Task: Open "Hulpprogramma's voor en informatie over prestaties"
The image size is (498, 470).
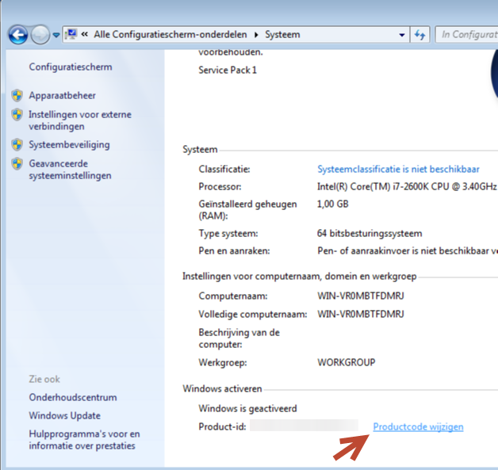Action: (x=84, y=440)
